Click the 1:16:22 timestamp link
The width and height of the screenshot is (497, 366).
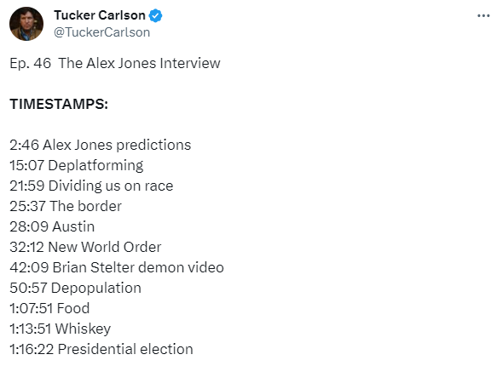32,349
